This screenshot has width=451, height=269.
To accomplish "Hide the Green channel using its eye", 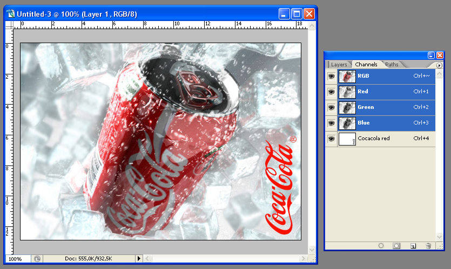I will click(x=331, y=107).
